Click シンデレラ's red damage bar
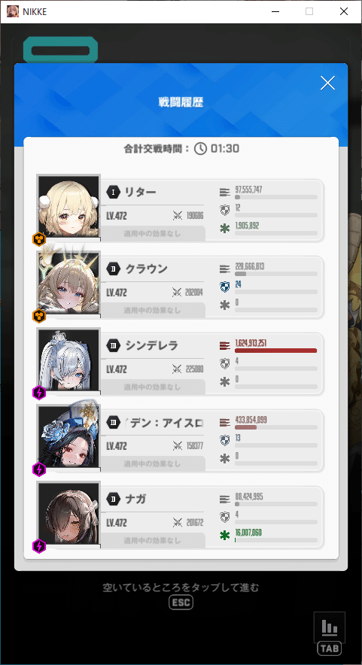362x665 pixels. coord(276,351)
